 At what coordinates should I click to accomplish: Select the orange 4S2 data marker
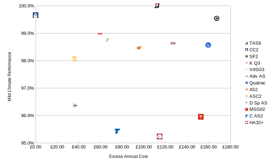click(139, 48)
